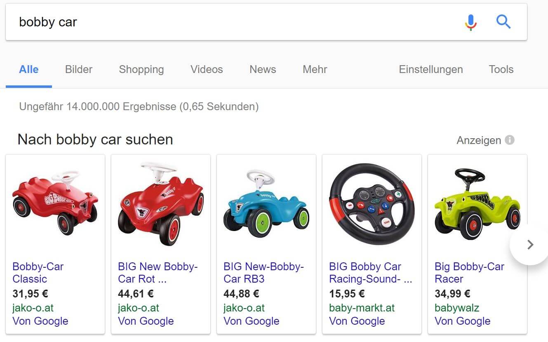Show more products with the right arrow
Image resolution: width=548 pixels, height=342 pixels.
point(530,245)
